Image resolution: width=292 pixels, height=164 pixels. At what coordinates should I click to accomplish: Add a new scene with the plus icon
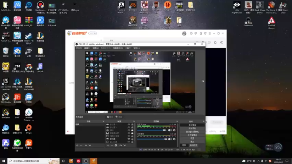point(77,145)
